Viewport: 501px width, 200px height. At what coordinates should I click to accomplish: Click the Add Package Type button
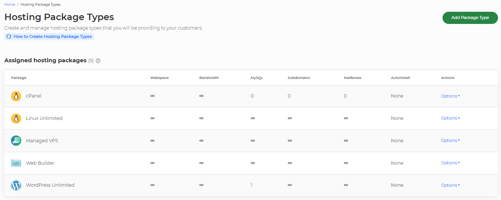(x=470, y=17)
